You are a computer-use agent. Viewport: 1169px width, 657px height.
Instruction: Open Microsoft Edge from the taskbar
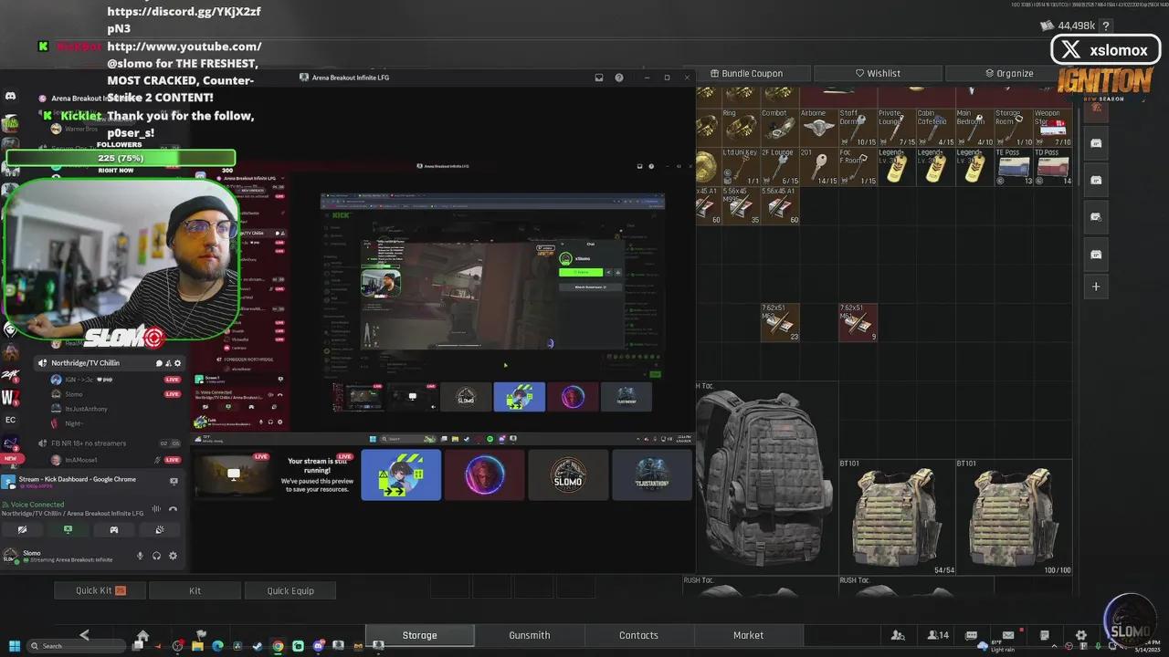[x=217, y=646]
